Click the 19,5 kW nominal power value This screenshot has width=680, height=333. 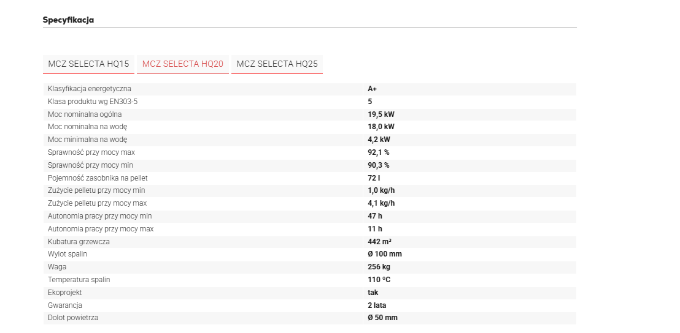(x=381, y=114)
